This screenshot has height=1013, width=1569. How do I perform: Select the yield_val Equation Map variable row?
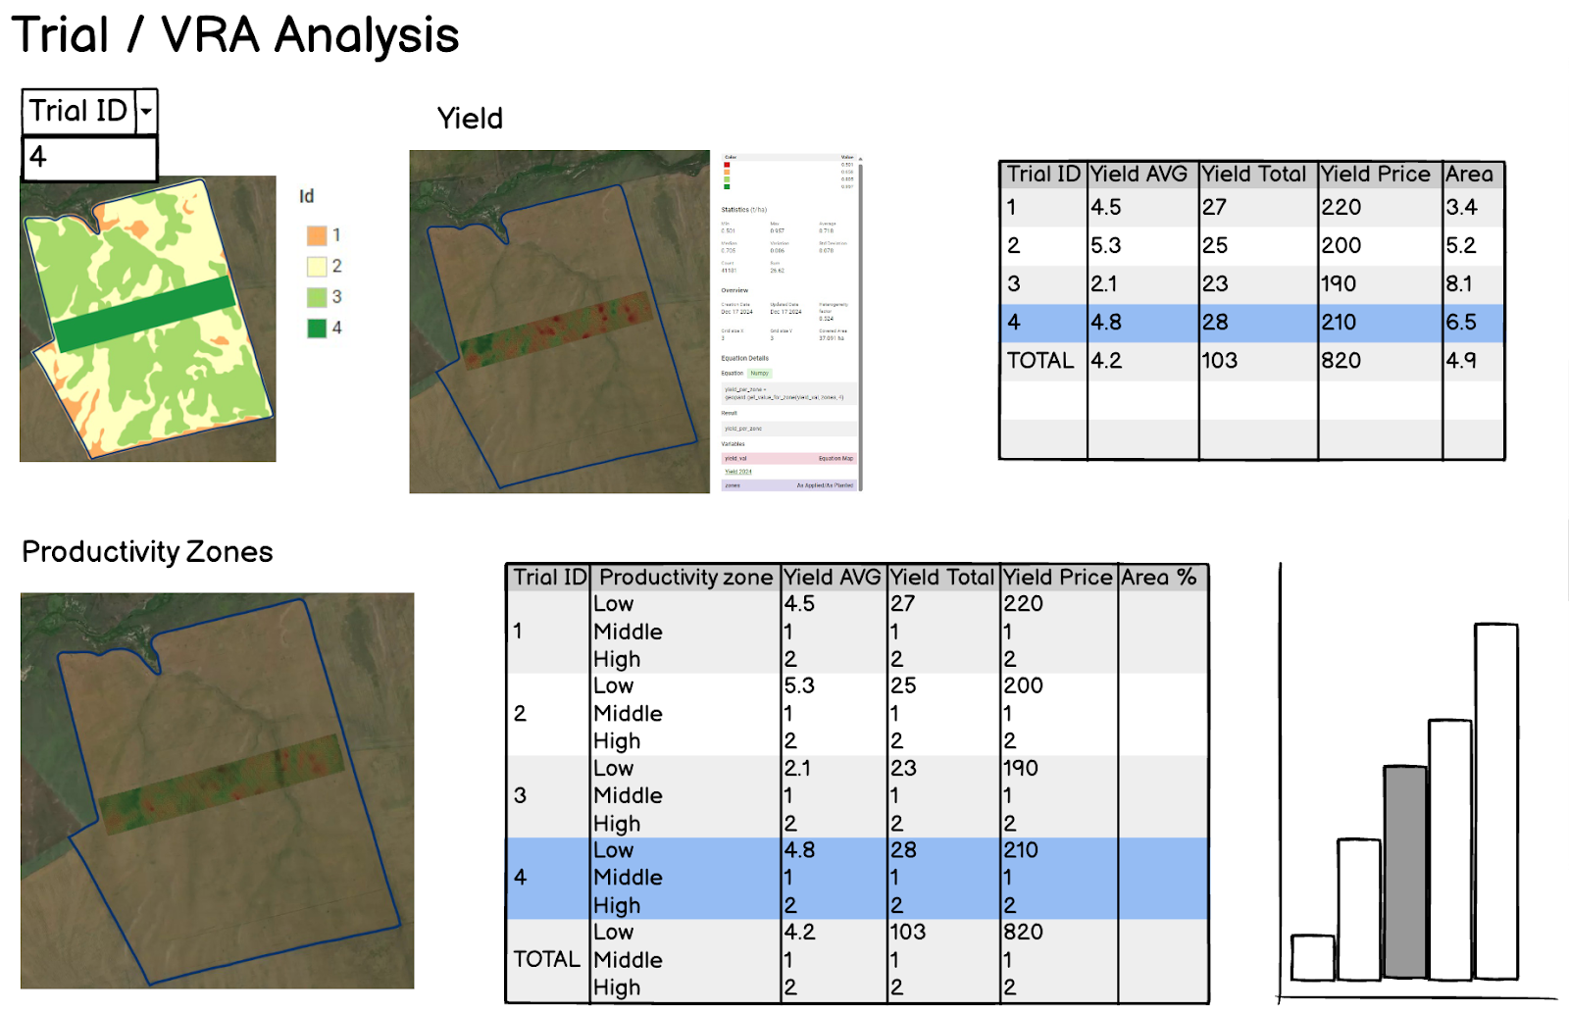click(x=788, y=458)
